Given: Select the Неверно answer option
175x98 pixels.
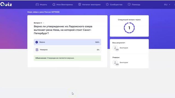Looking at the screenshot, I should point(68,50).
